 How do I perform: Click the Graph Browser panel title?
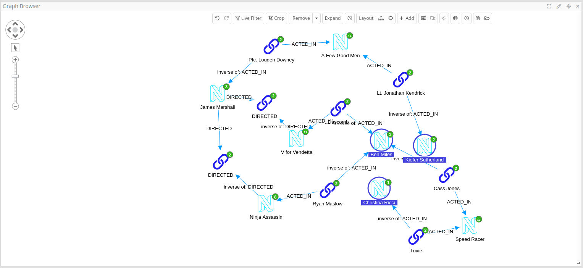[22, 6]
